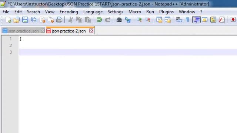The height and width of the screenshot is (133, 237).
Task: Click line number 1 in margin
Action: [x=11, y=39]
